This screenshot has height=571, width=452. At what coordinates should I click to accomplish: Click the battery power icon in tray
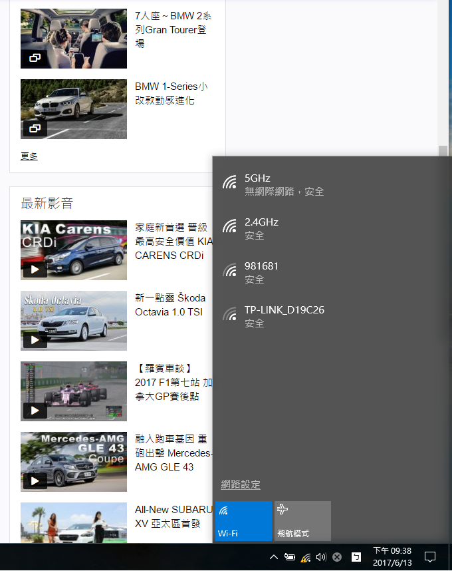pos(290,557)
